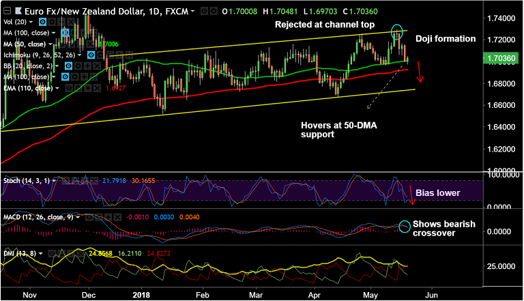The image size is (524, 301).
Task: Open Vol (20) settings gear
Action: point(52,22)
